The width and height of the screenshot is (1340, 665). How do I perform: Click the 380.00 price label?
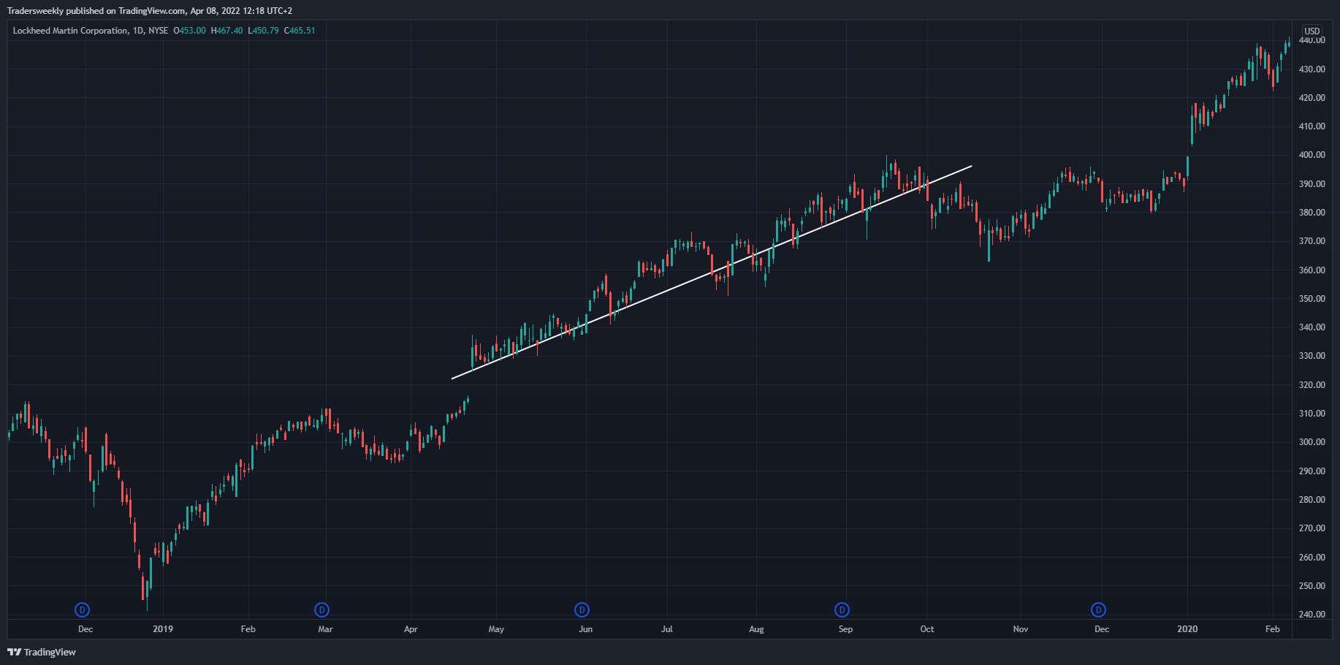click(x=1312, y=213)
